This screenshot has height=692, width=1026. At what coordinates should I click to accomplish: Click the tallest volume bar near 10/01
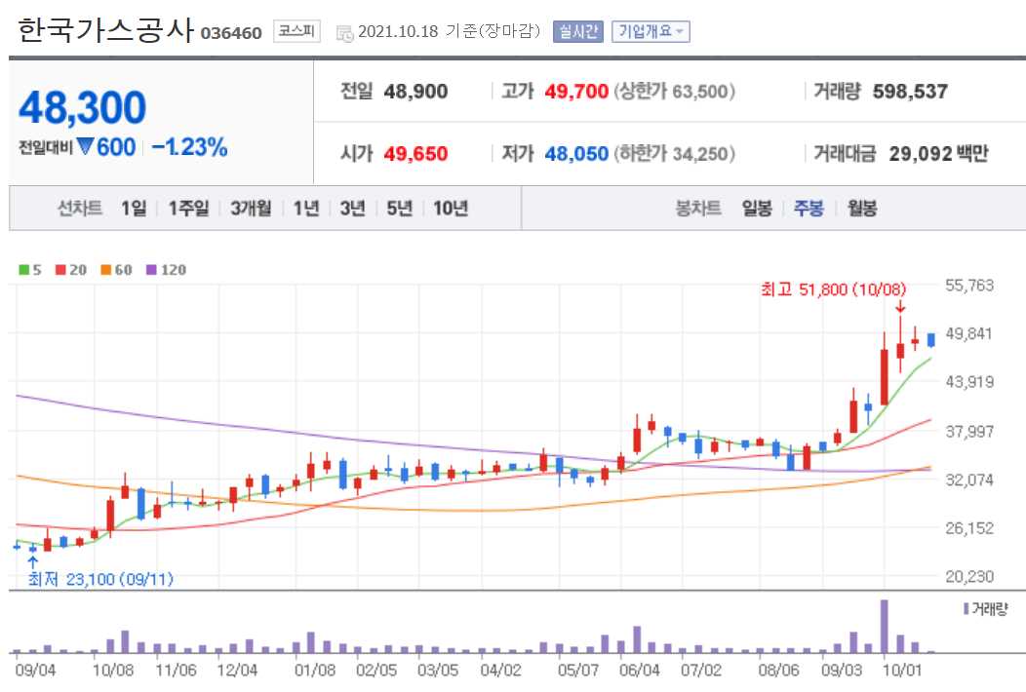[x=884, y=626]
